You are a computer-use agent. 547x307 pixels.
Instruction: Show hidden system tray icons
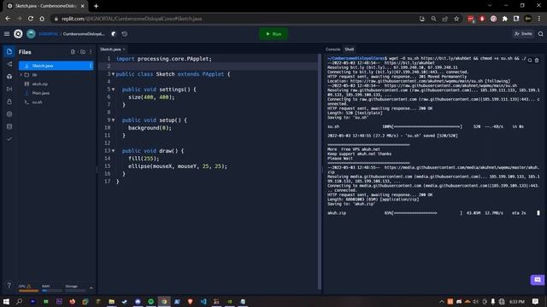442,301
